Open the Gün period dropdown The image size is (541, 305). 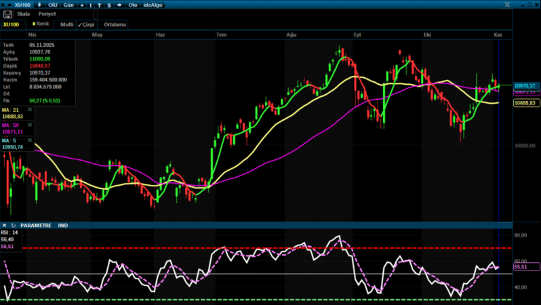coord(68,5)
